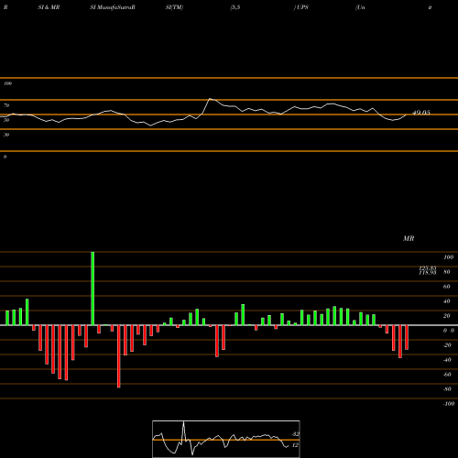Click the tallest green MR histogram bar

click(x=93, y=289)
